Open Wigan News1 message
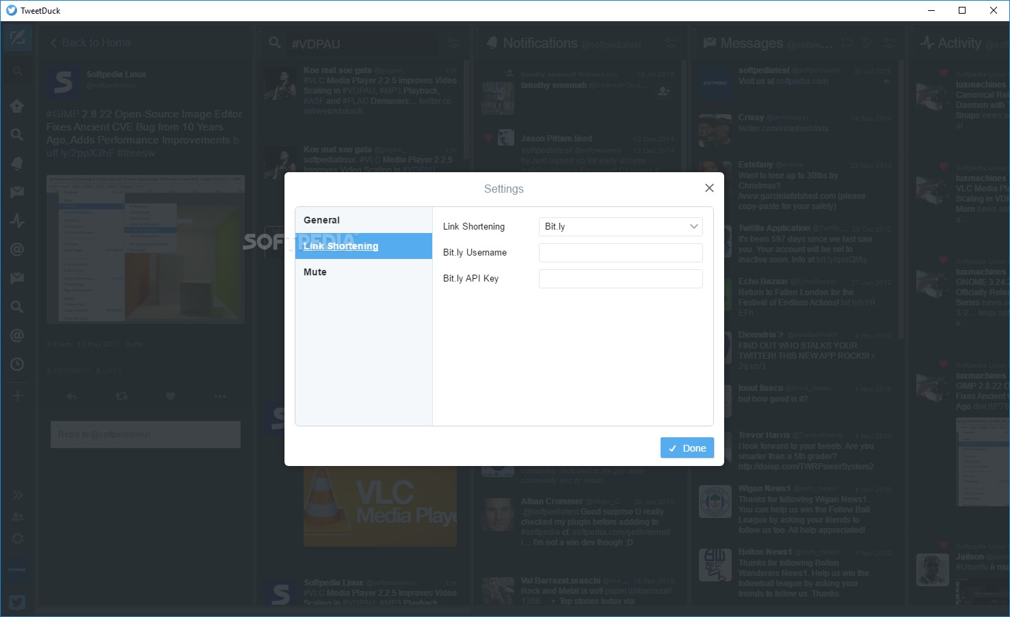Viewport: 1010px width, 617px height. click(797, 510)
